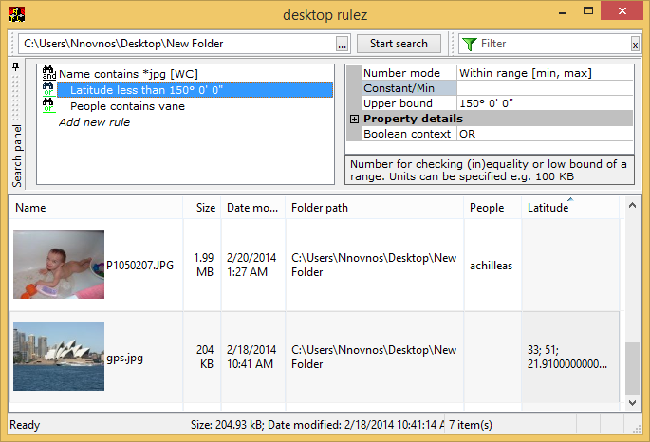Select the 'Constant/Min' property label
Screen dimensions: 650x442
409,88
